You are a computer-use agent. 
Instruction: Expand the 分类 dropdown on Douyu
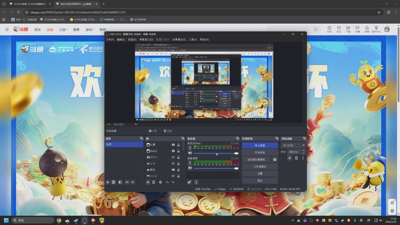63,29
